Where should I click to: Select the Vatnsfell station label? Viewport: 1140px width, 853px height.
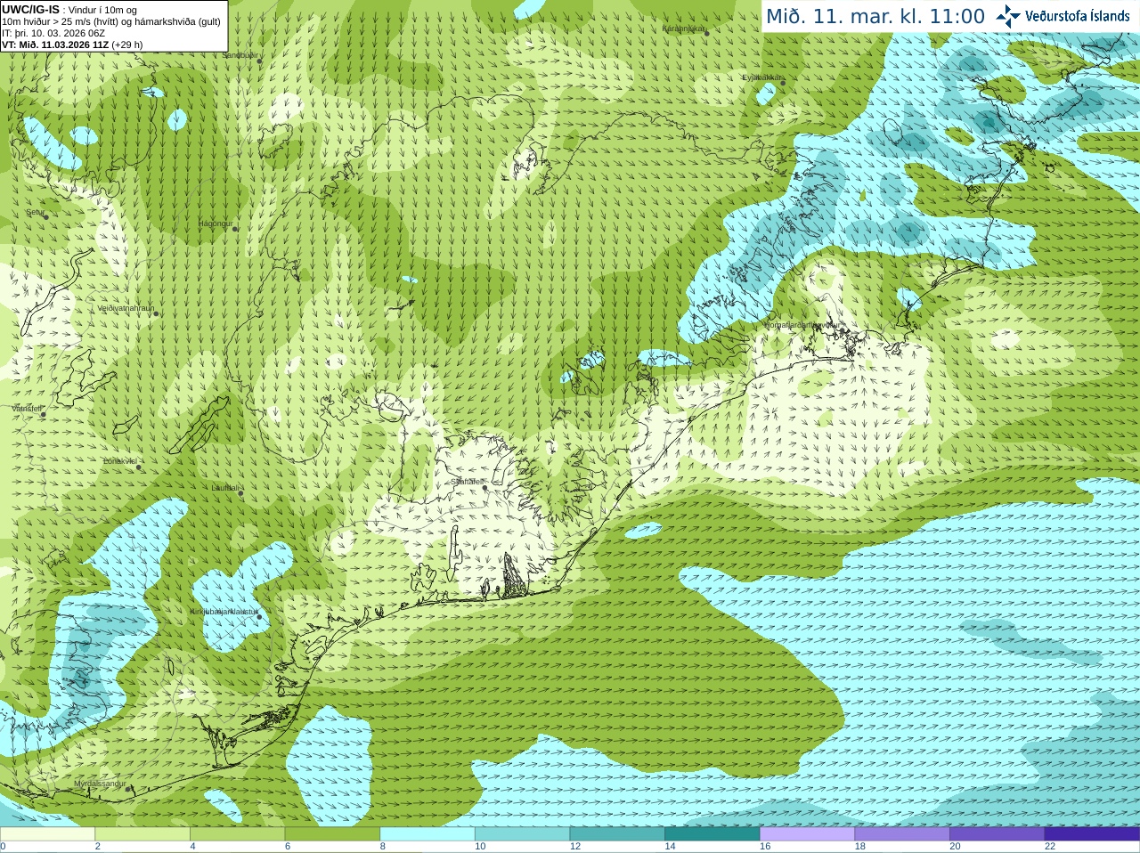click(27, 408)
